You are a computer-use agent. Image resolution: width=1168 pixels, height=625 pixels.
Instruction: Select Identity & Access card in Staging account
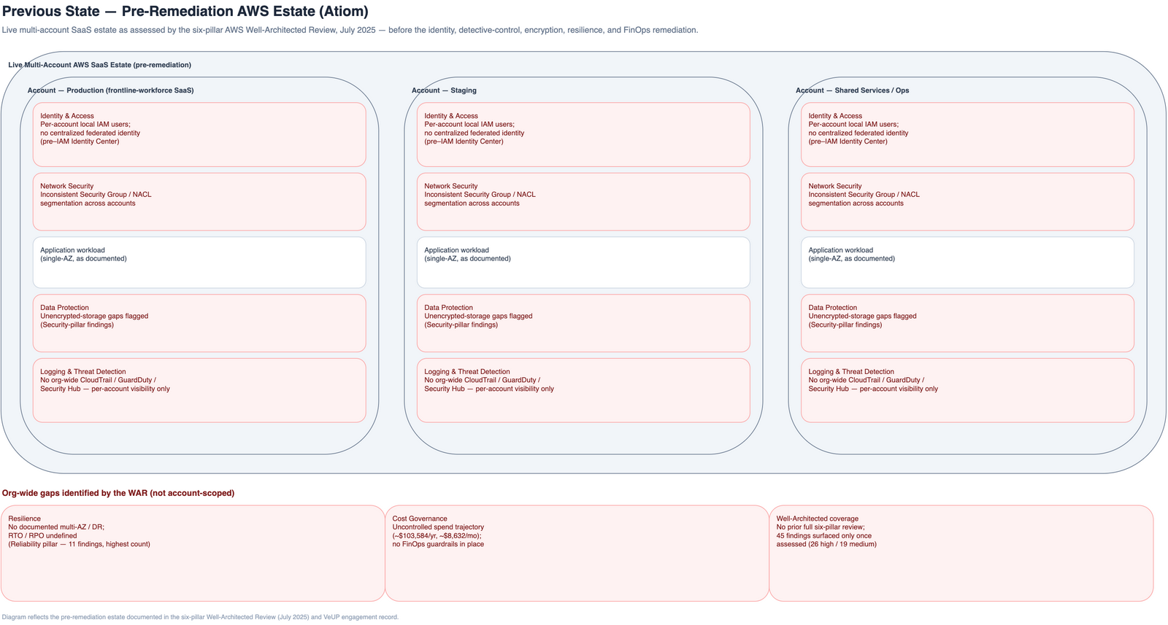tap(583, 134)
